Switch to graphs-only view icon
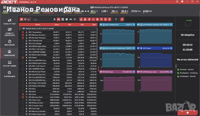The image size is (200, 116). (29, 19)
